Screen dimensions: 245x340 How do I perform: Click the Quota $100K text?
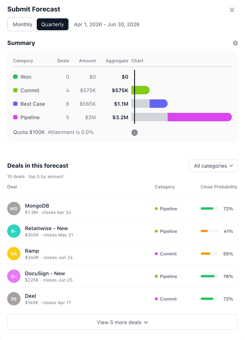(29, 132)
